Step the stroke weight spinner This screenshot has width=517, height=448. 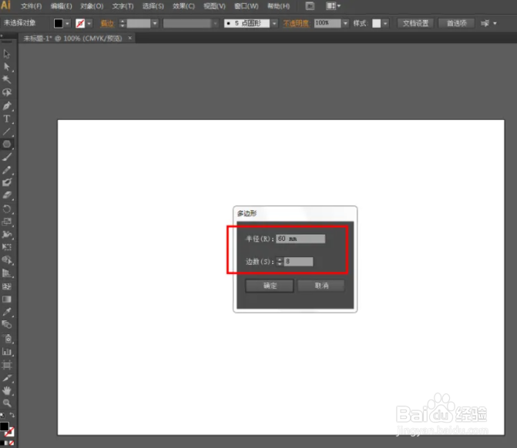(x=123, y=23)
